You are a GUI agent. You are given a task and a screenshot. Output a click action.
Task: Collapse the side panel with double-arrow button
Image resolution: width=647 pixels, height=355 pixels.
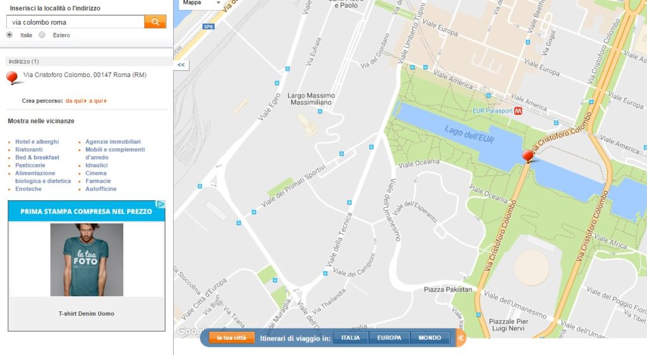181,64
